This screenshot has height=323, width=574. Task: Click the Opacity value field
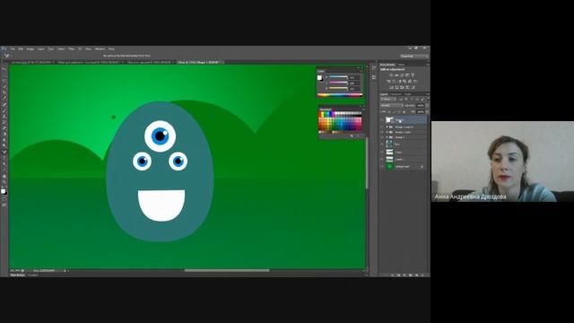tap(421, 106)
